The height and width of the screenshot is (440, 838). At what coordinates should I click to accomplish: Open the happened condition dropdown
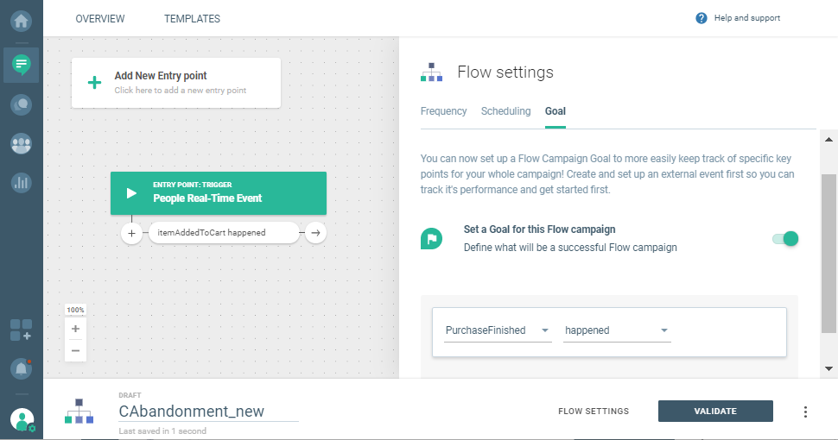617,330
